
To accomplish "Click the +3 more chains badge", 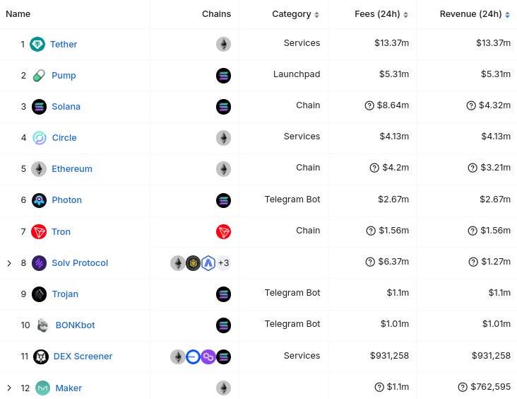I will (x=223, y=263).
